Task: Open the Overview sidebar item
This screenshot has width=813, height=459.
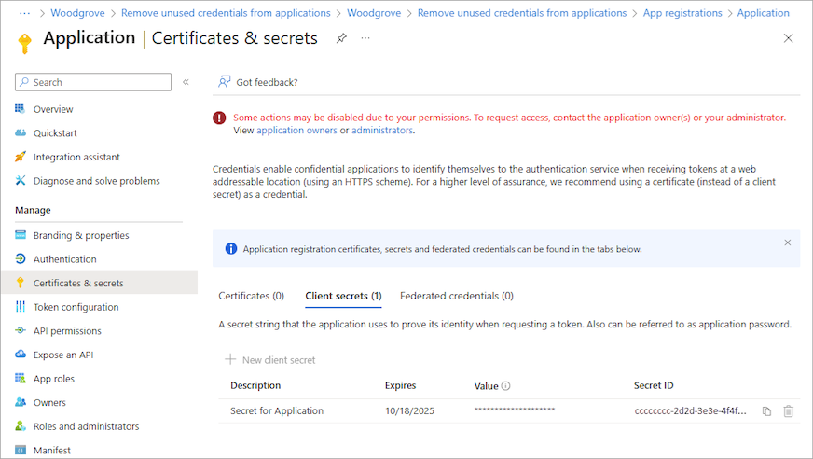Action: pyautogui.click(x=53, y=109)
